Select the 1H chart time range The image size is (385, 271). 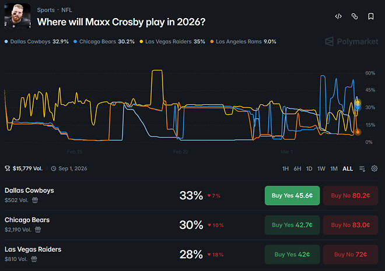285,168
